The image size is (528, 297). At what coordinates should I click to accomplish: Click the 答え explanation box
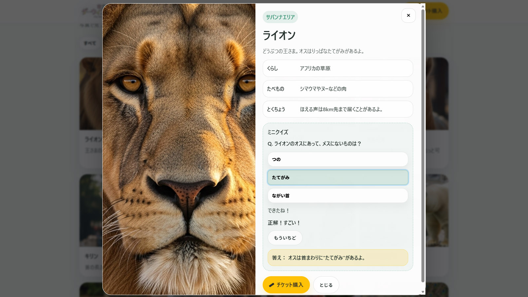(x=338, y=258)
